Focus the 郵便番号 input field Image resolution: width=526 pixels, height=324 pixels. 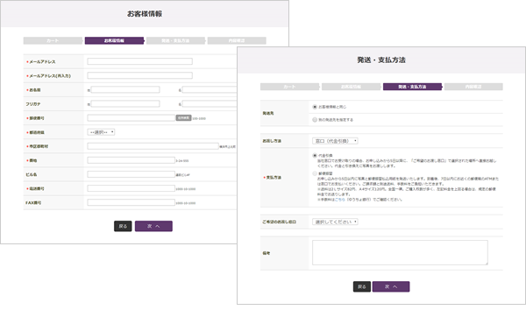(x=131, y=117)
